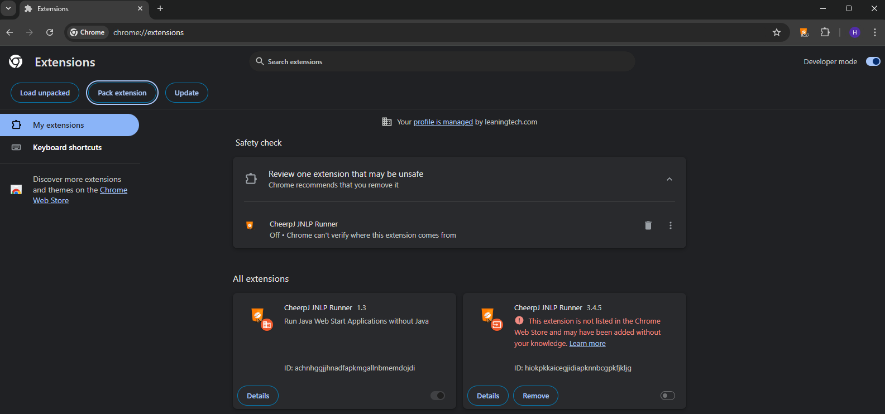
Task: Reload the page using the refresh icon
Action: tap(50, 32)
